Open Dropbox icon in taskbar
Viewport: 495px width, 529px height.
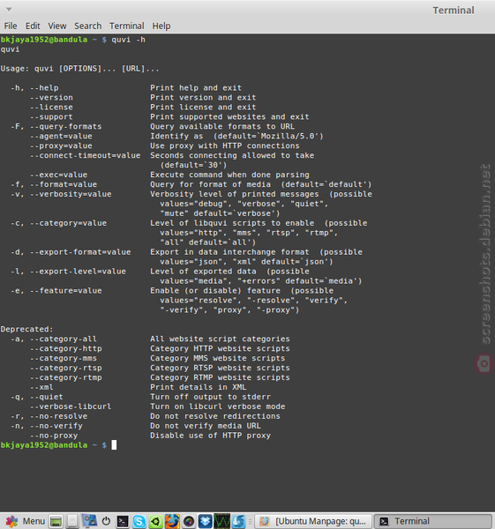[x=205, y=521]
